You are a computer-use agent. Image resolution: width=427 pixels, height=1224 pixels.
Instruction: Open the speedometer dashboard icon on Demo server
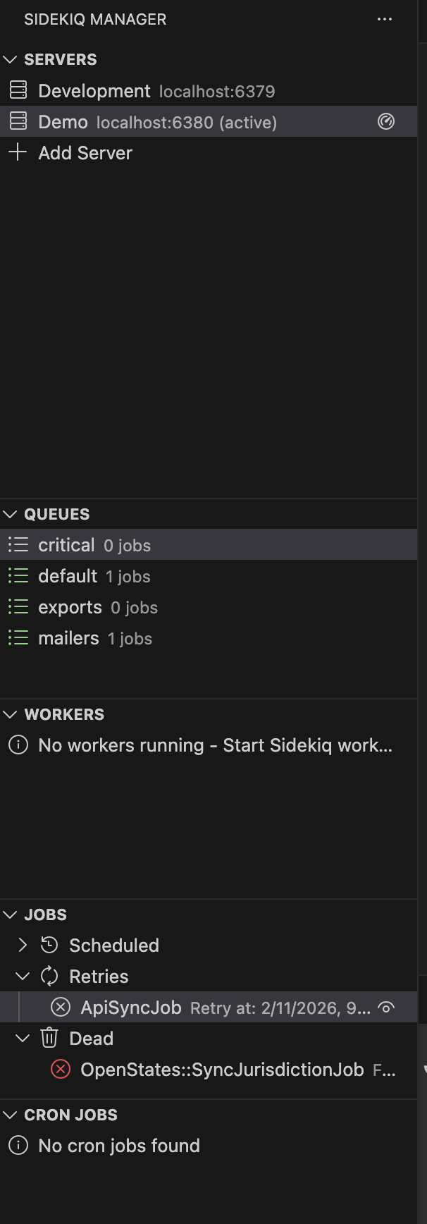click(x=385, y=121)
